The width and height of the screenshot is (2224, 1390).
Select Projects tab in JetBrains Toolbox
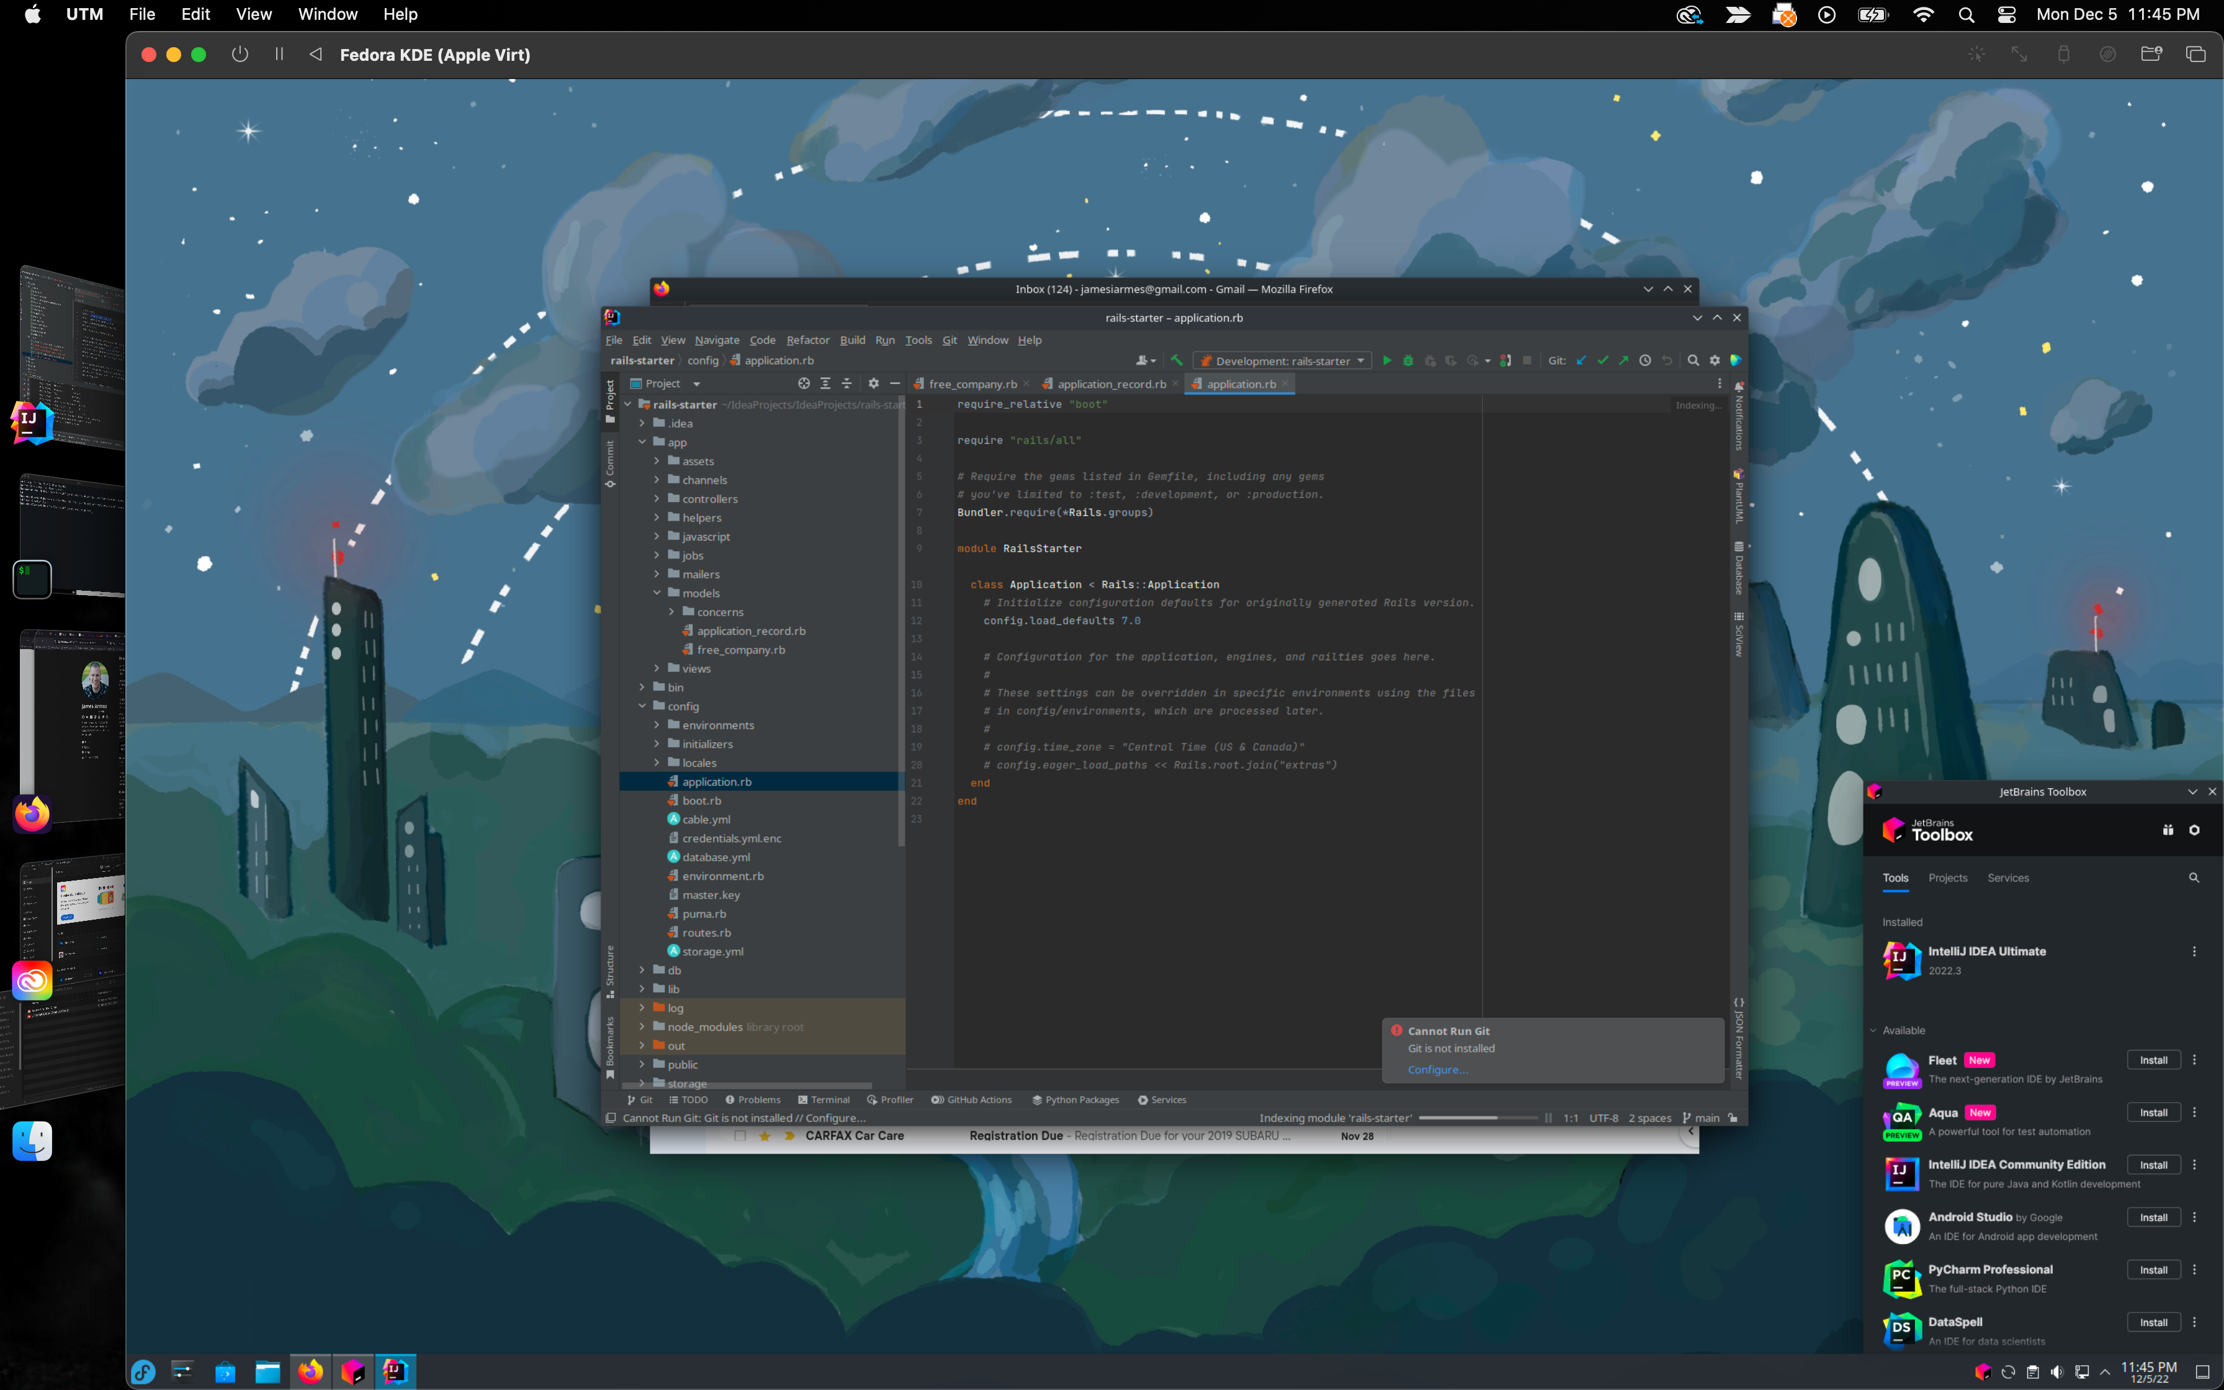(1947, 877)
